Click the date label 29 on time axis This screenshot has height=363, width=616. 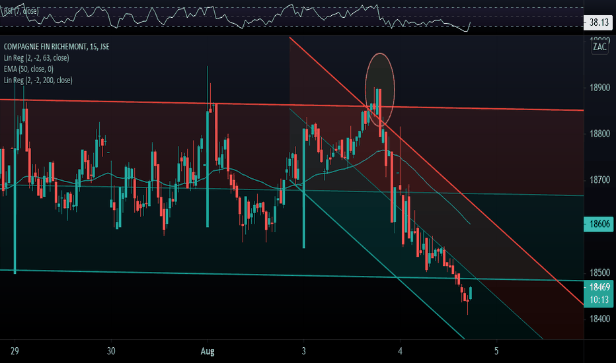point(15,351)
